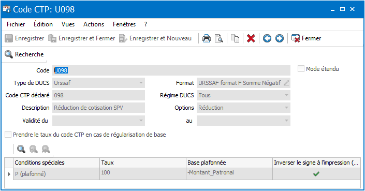365x191 pixels.
Task: Click the Conditions spéciales column header
Action: click(x=56, y=163)
